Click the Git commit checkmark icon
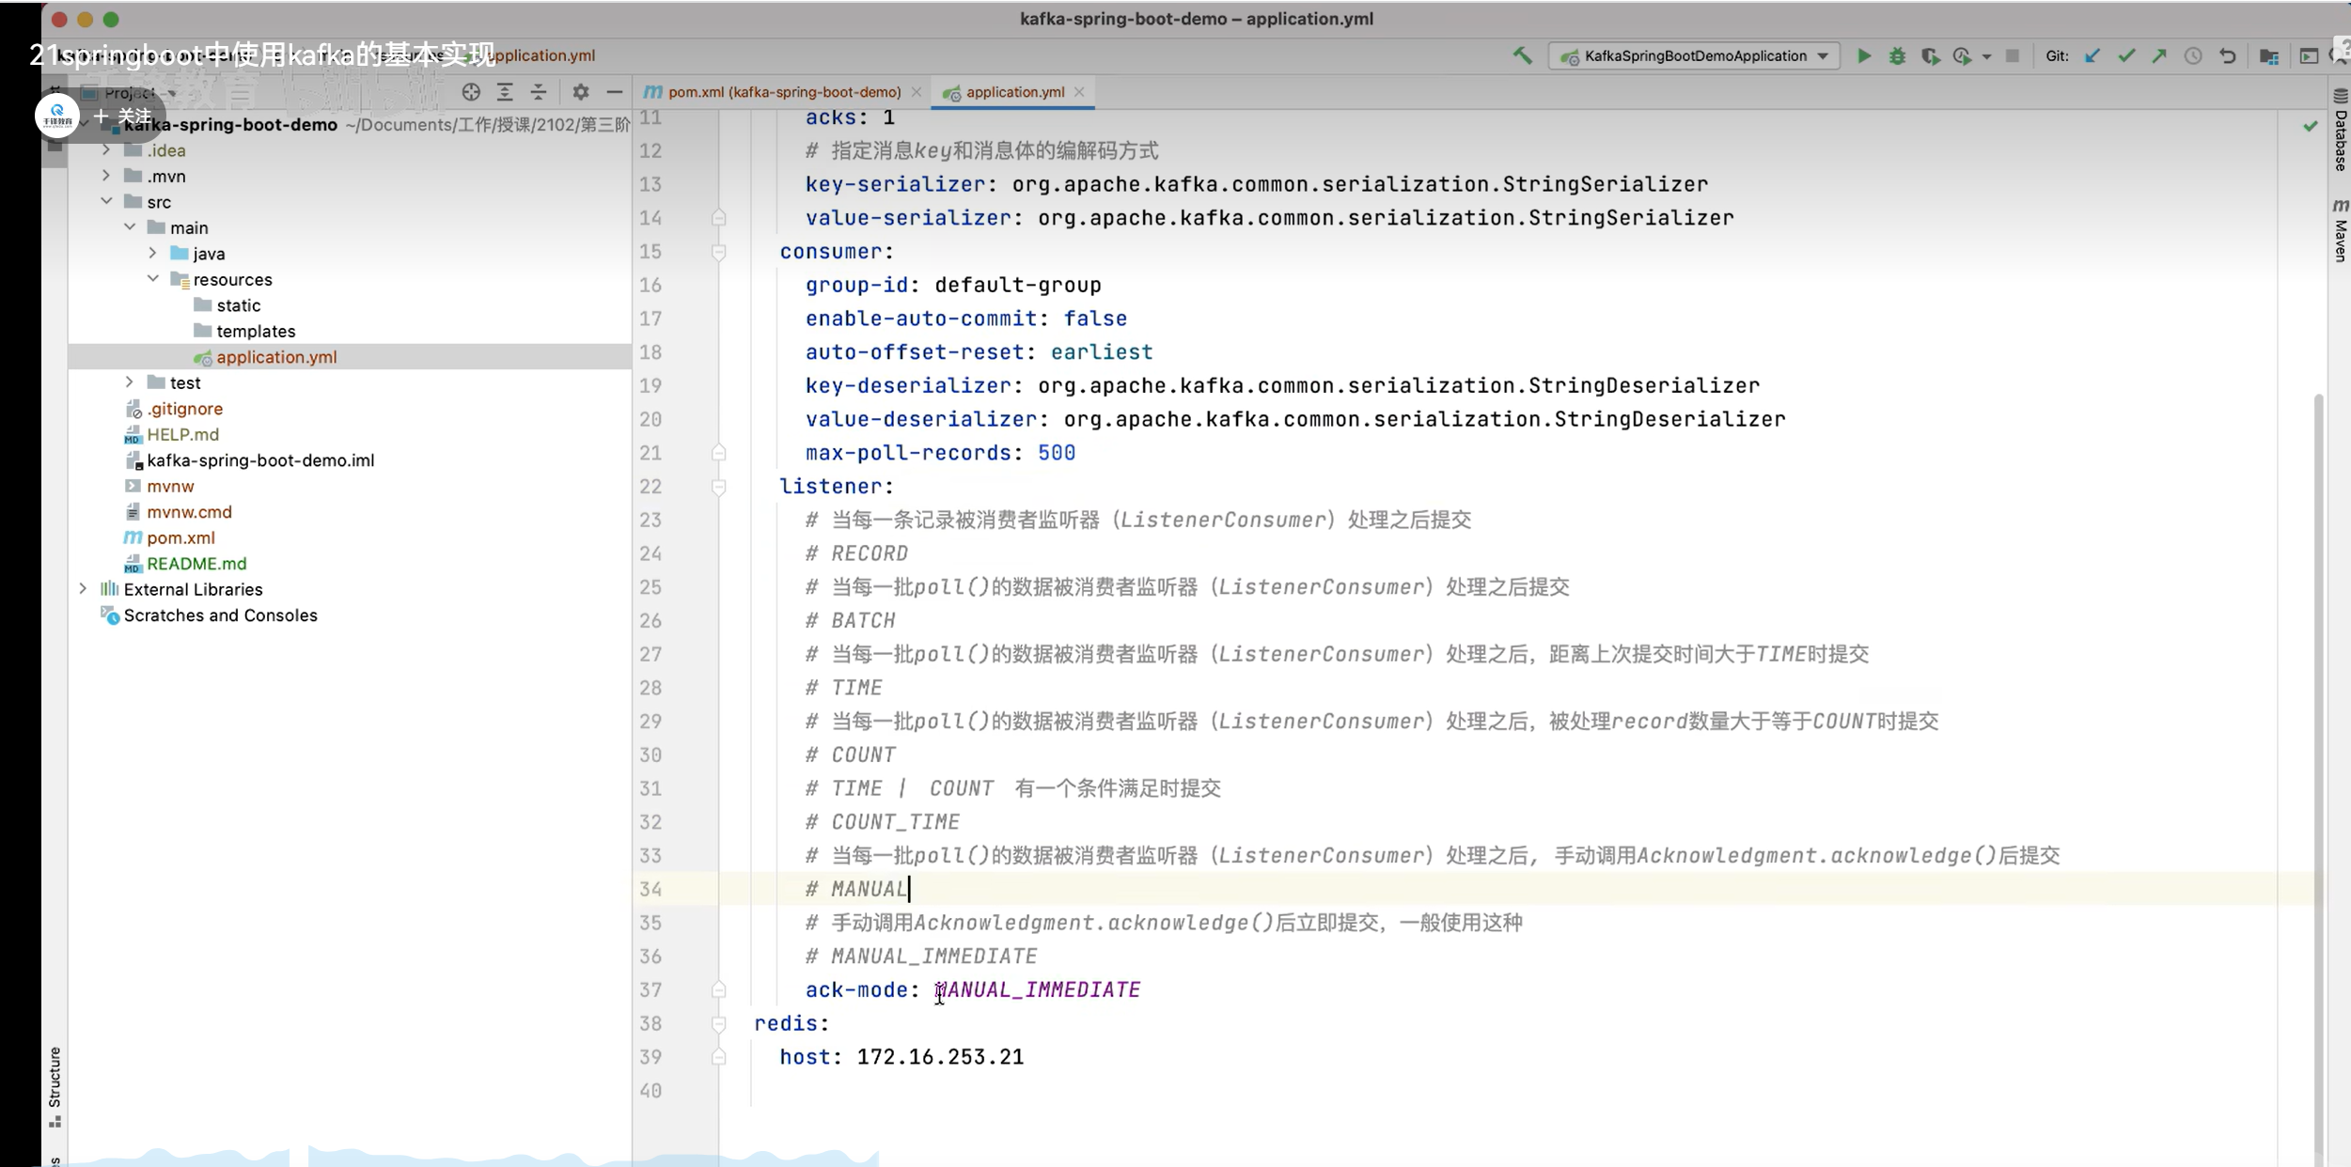The height and width of the screenshot is (1167, 2351). [2126, 55]
